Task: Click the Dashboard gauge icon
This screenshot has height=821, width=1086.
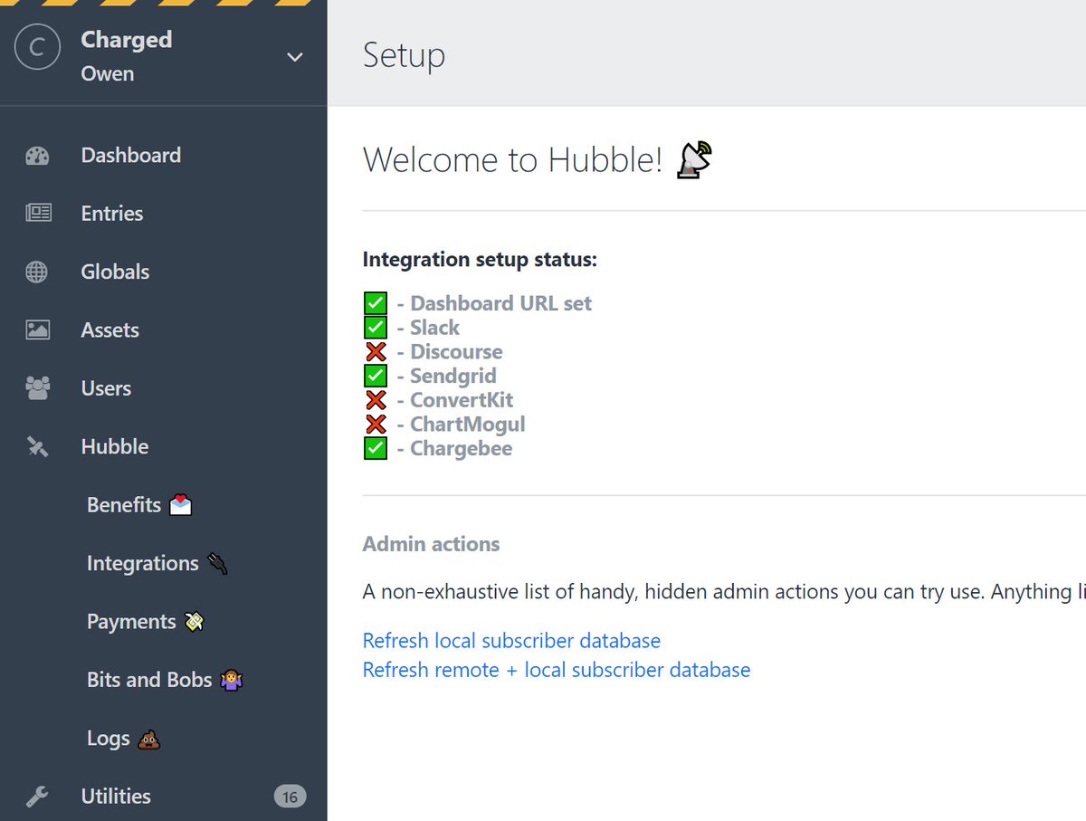Action: pos(37,156)
